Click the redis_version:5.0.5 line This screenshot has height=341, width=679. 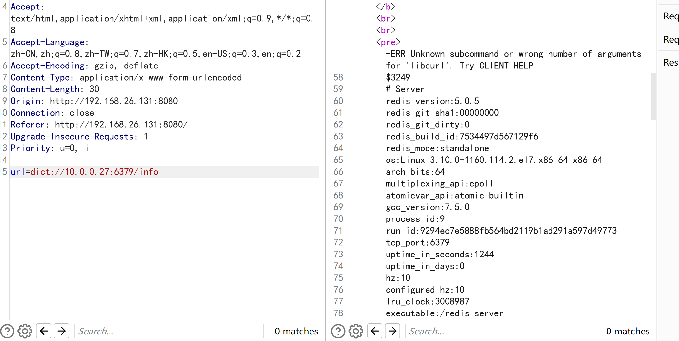pos(432,101)
